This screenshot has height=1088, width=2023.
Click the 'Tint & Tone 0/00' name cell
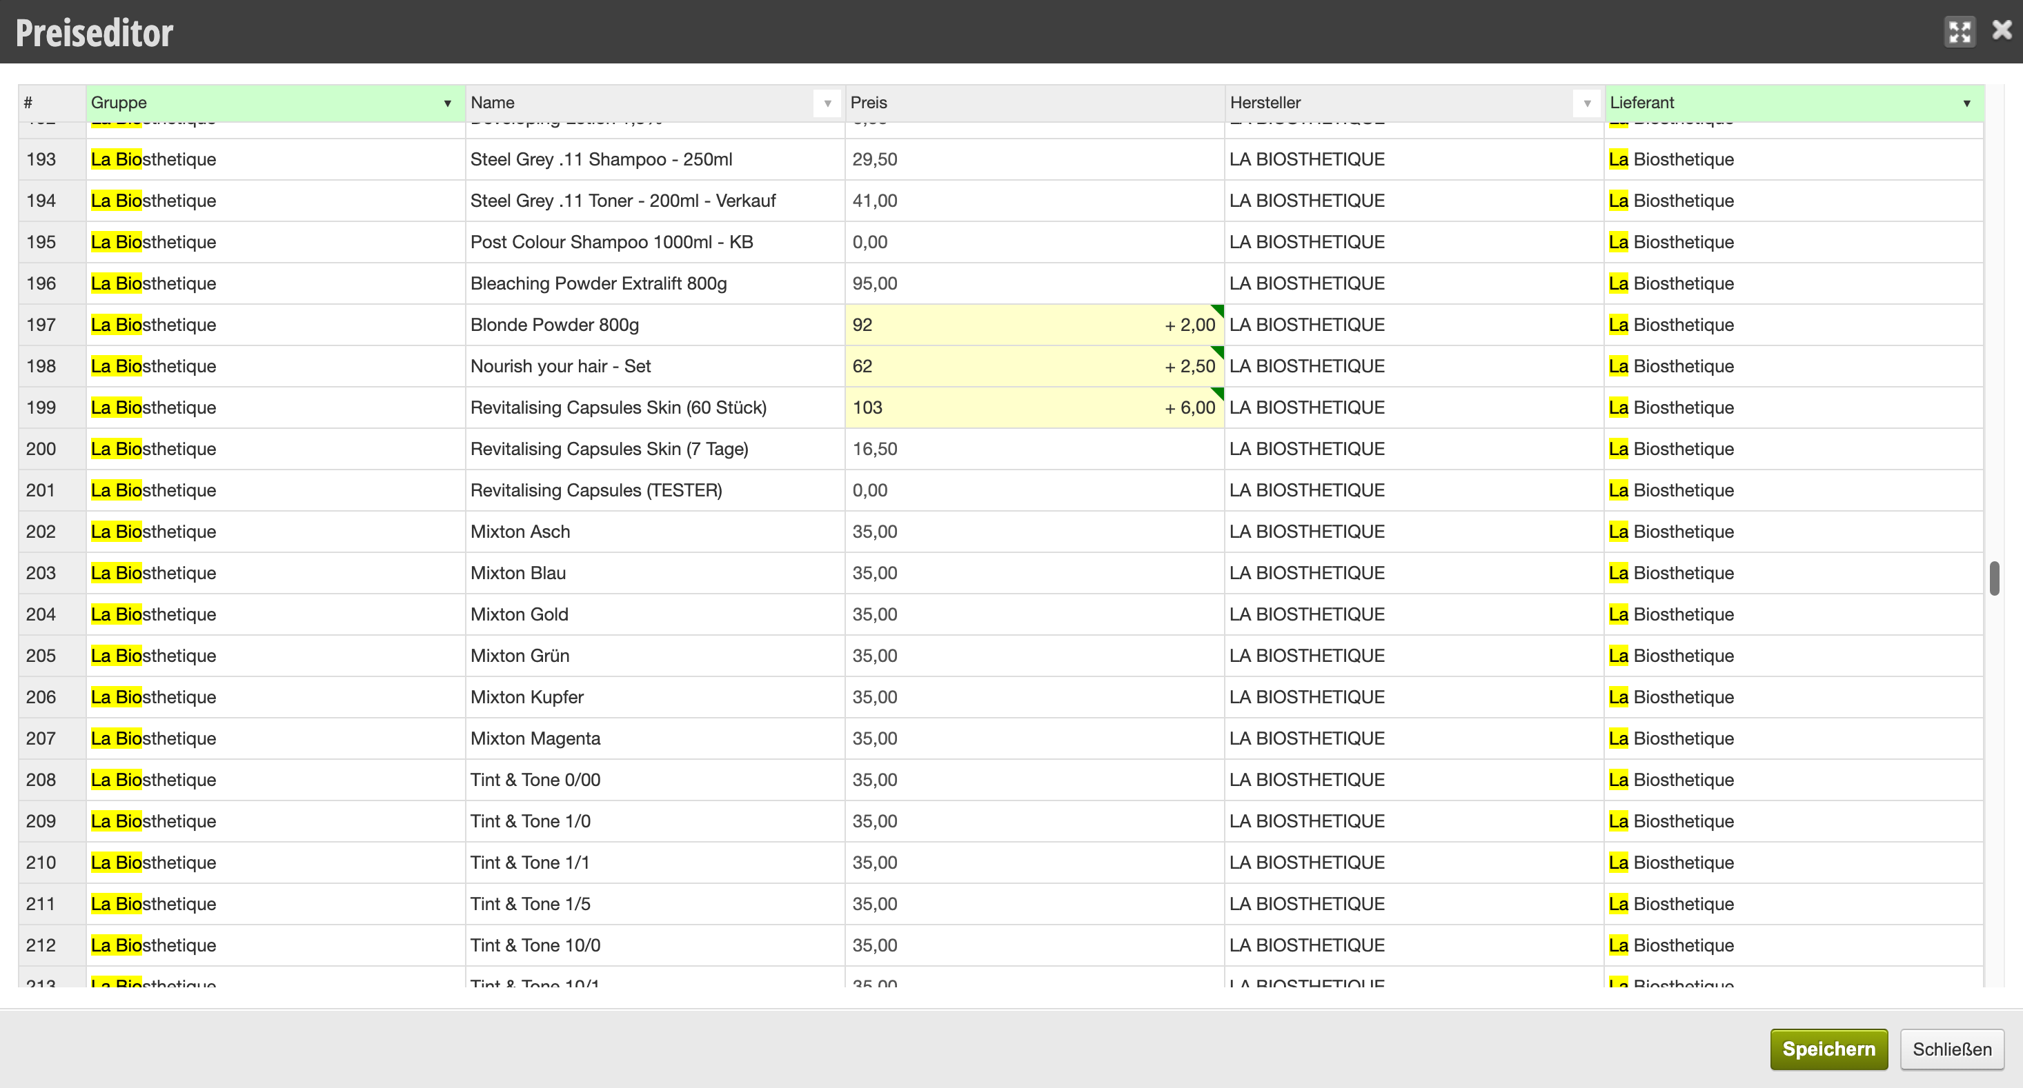click(x=655, y=780)
